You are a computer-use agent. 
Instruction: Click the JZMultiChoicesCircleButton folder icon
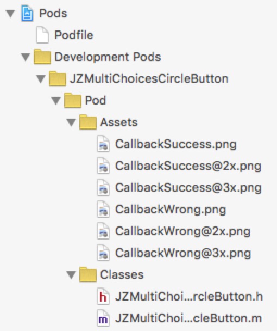[57, 78]
